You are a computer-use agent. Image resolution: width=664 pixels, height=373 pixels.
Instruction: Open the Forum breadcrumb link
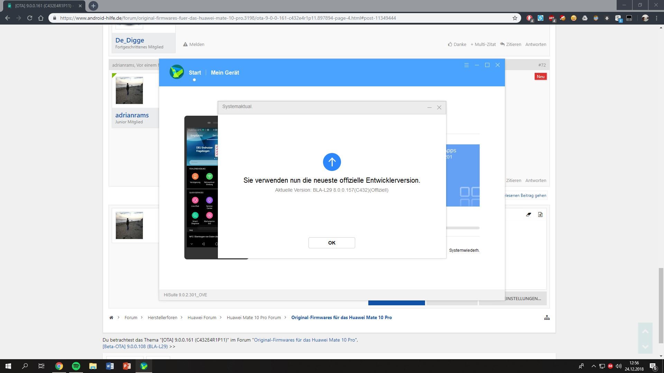point(131,317)
